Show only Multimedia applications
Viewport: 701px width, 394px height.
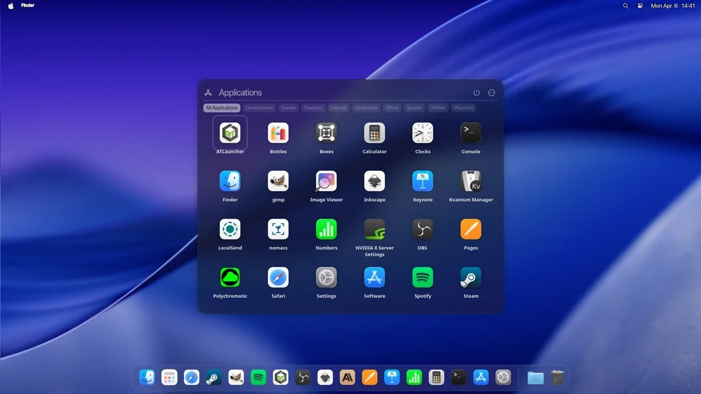pos(365,108)
